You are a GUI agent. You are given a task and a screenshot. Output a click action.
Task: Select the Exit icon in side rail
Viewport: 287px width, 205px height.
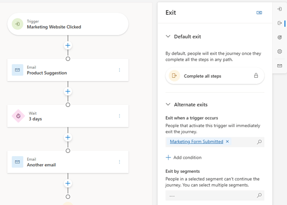pos(280,23)
